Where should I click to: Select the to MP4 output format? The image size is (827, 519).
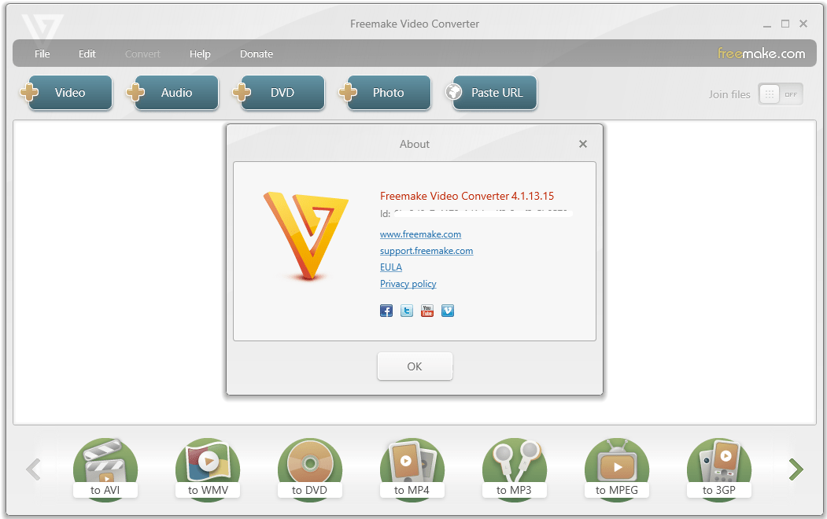(x=412, y=469)
